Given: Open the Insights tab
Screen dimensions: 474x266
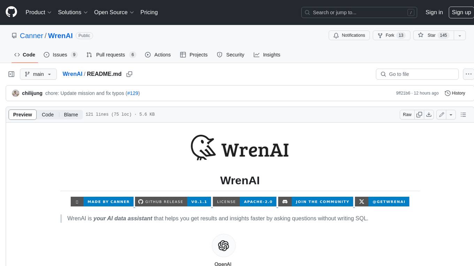Looking at the screenshot, I should point(267,55).
